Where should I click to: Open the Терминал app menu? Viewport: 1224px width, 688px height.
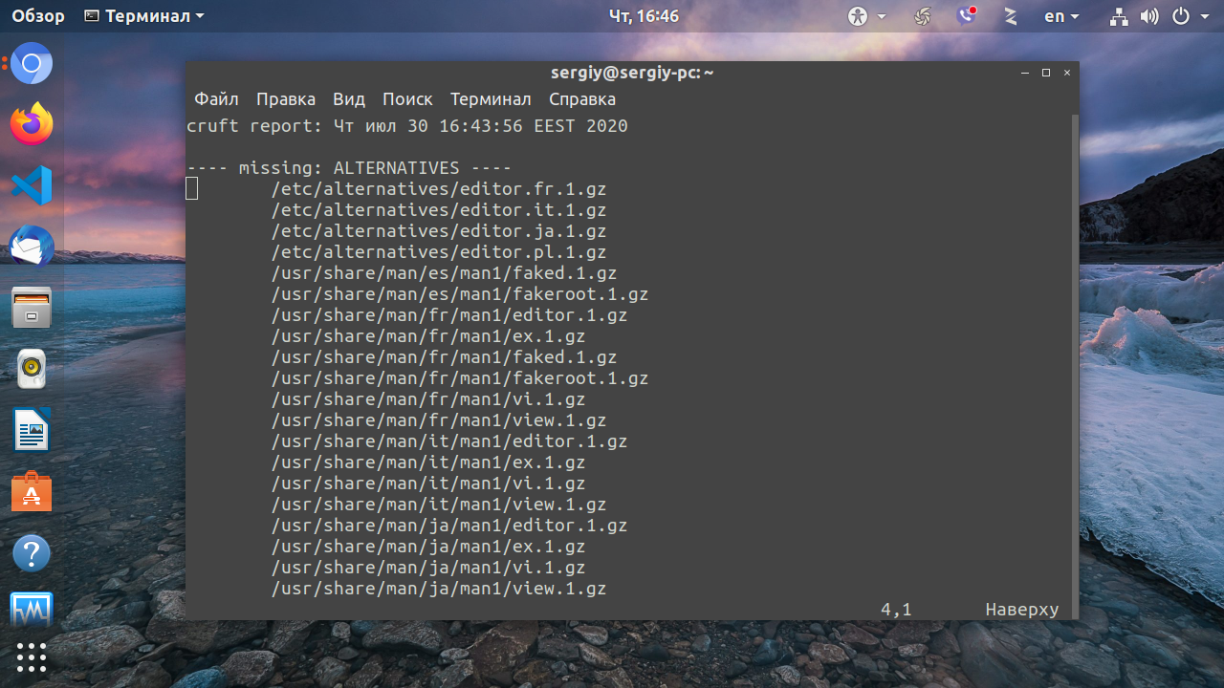[x=143, y=16]
